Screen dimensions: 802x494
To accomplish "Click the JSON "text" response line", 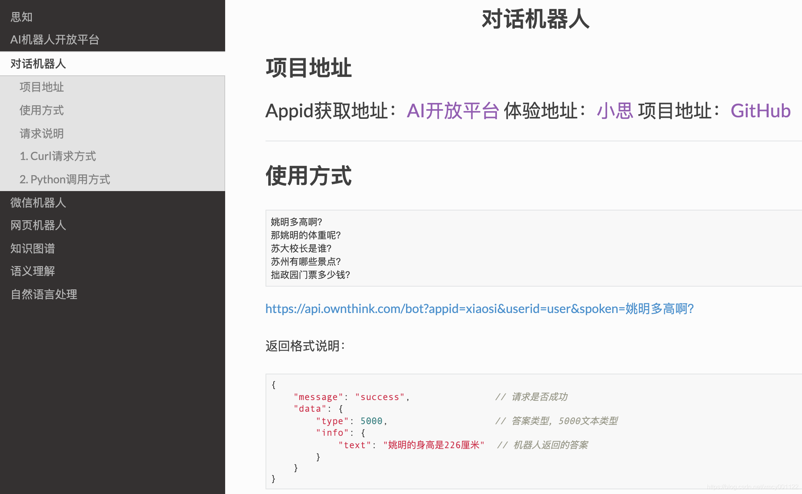I will (x=411, y=445).
